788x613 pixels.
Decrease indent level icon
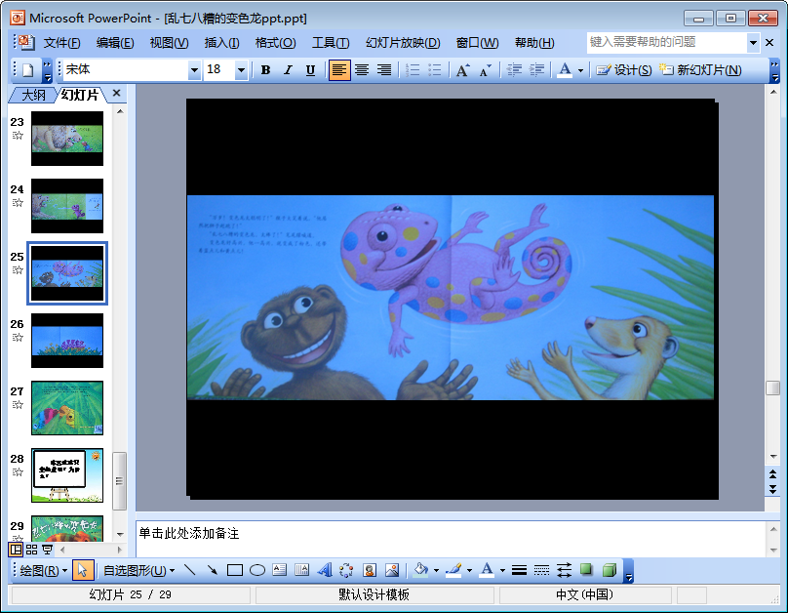point(514,70)
